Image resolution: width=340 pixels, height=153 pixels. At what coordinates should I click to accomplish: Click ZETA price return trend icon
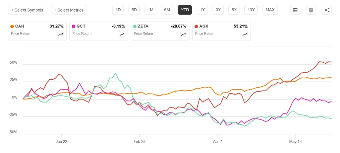click(183, 34)
